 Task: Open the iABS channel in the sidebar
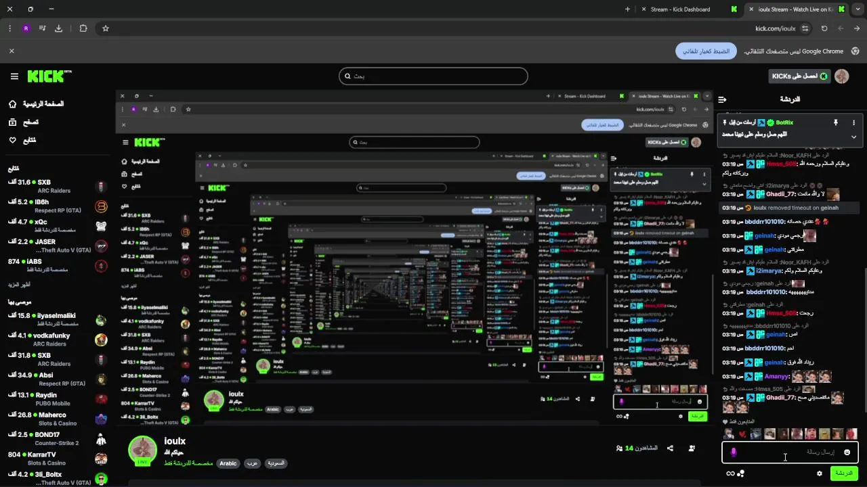tap(57, 265)
